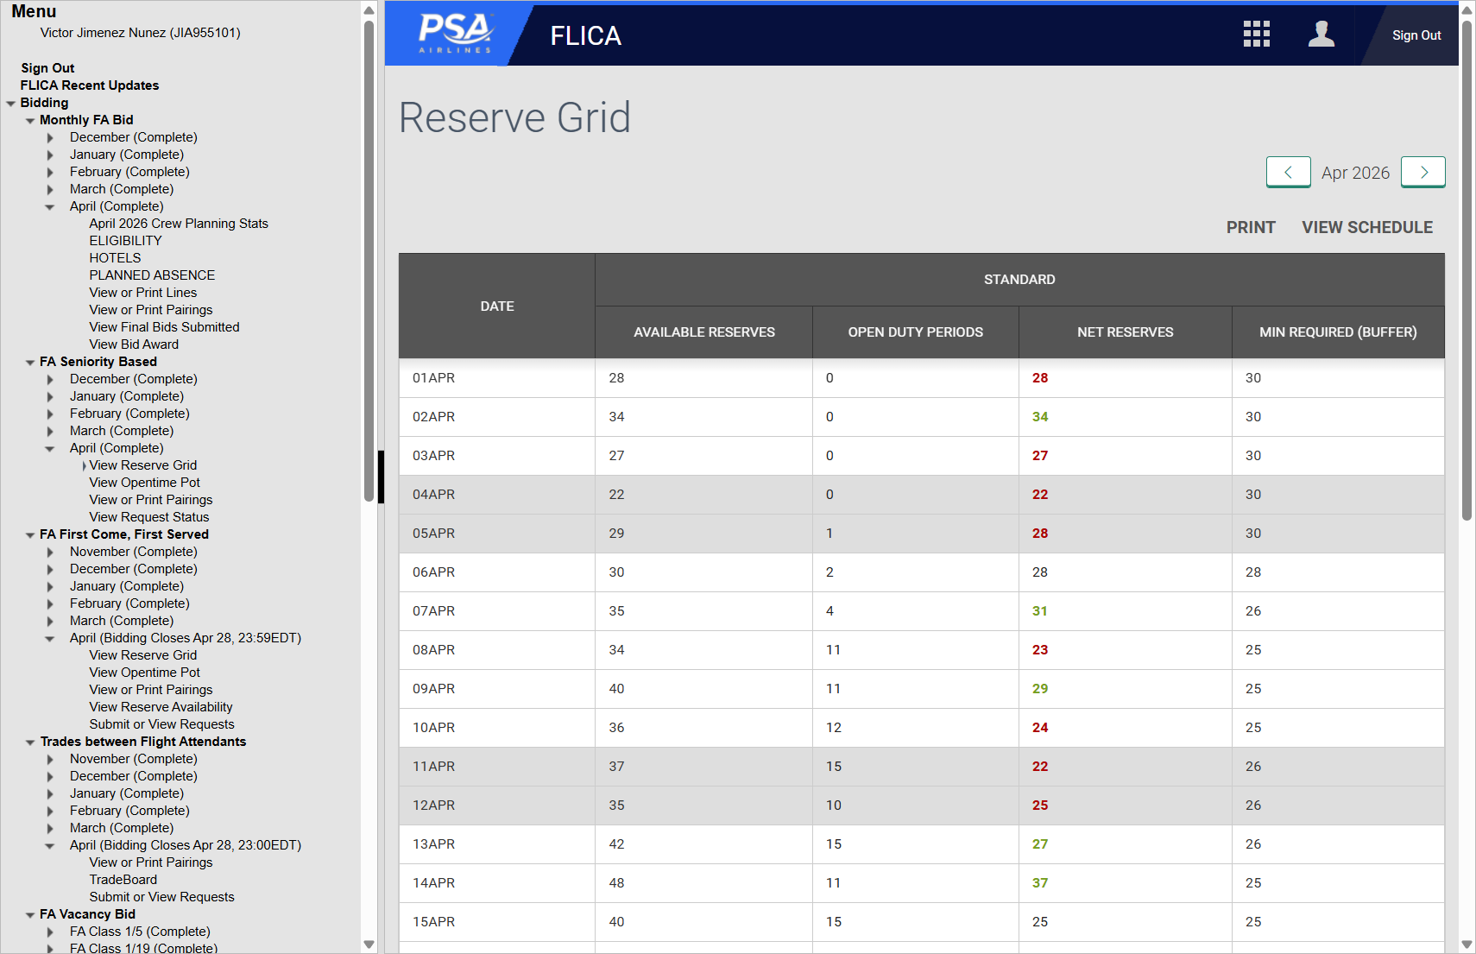
Task: Collapse the Bidding tree section
Action: (x=11, y=104)
